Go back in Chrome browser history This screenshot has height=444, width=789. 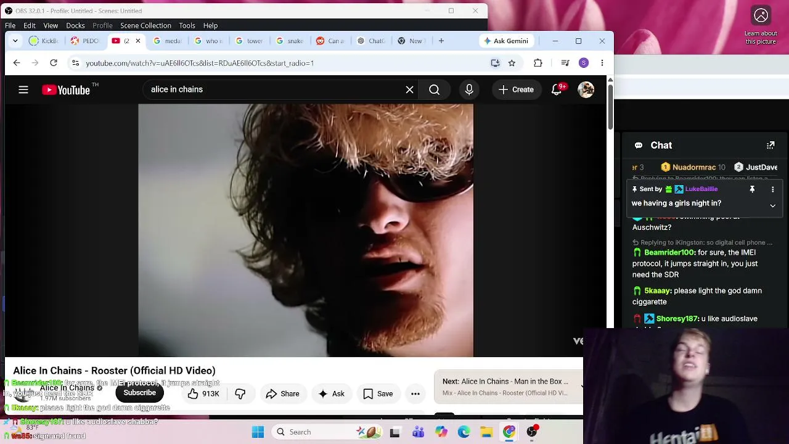click(x=17, y=63)
